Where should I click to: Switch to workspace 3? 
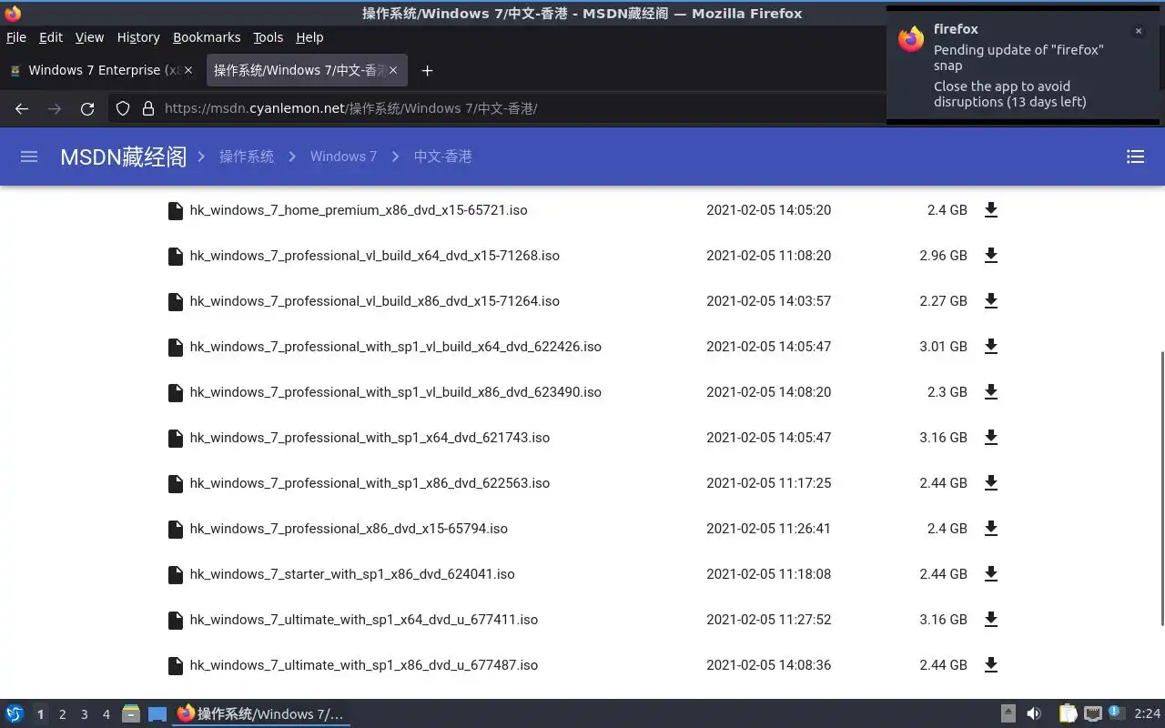coord(84,714)
